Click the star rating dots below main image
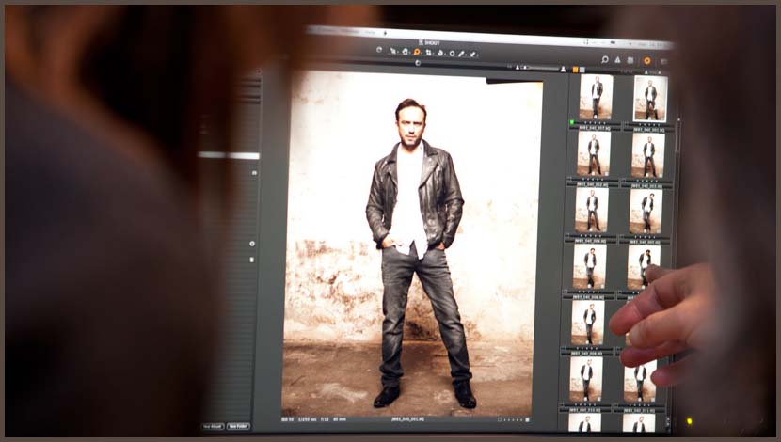 coord(514,419)
